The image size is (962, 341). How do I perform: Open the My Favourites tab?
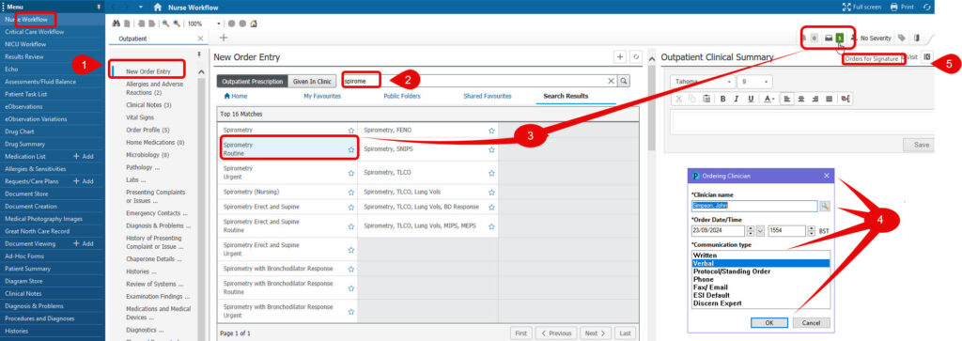point(322,97)
